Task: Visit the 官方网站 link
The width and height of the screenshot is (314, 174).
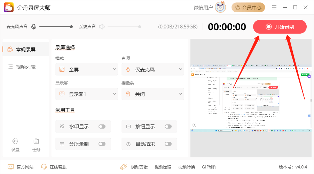Action: click(25, 167)
